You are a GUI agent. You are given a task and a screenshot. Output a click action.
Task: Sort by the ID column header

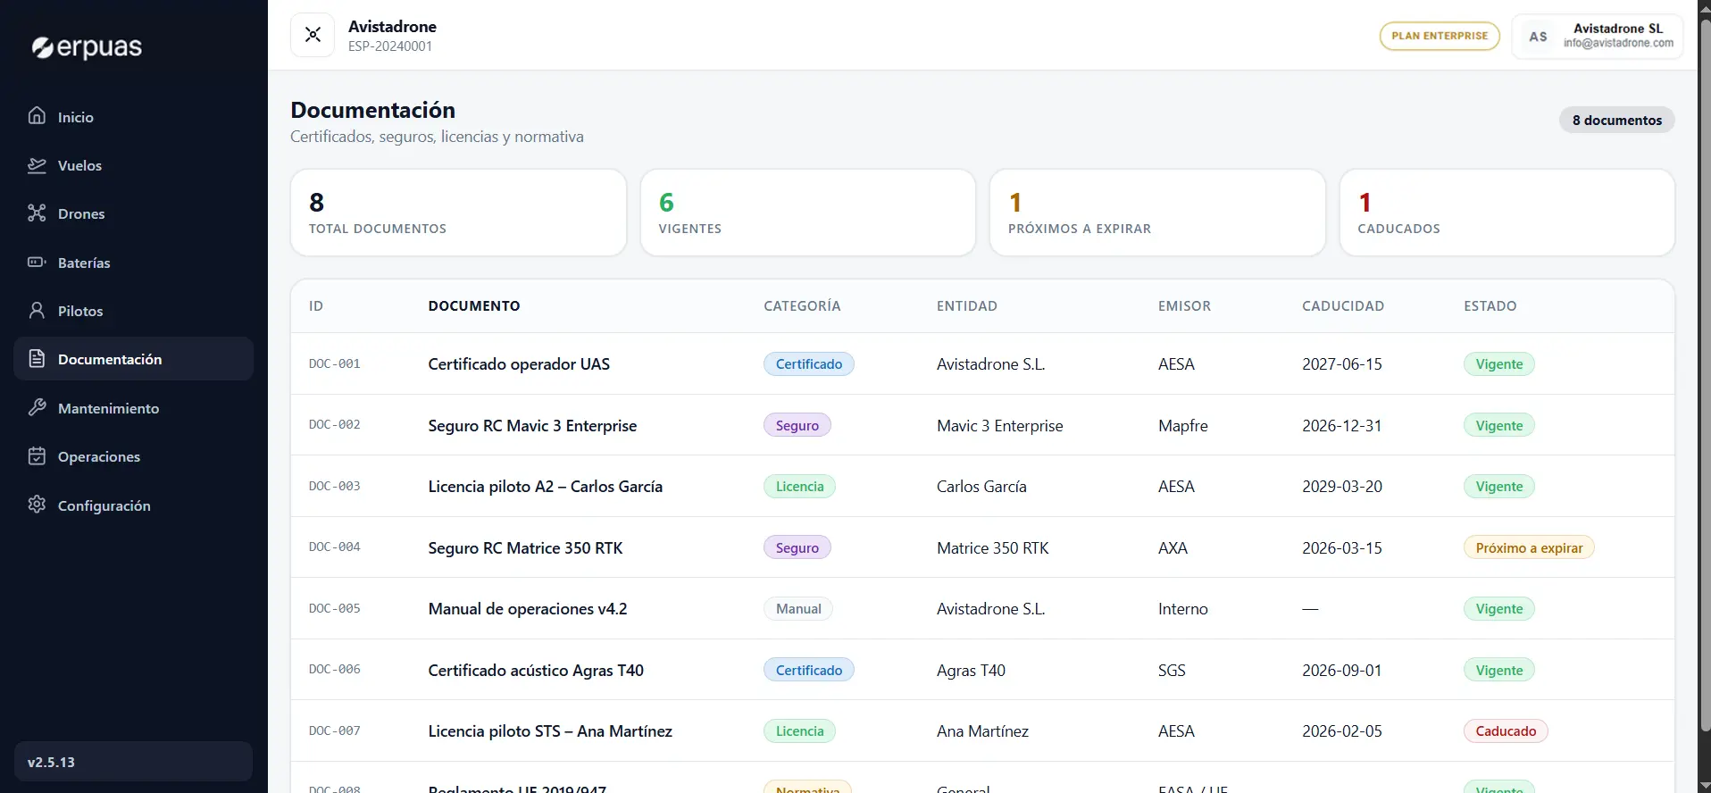pos(316,306)
